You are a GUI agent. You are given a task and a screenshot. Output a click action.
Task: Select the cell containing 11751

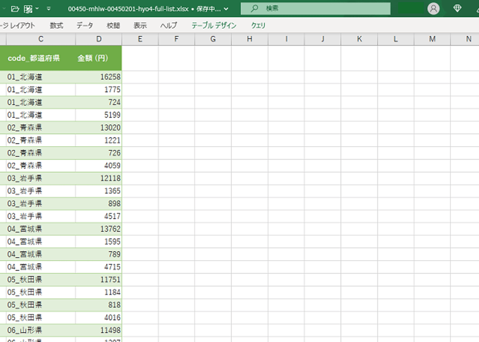point(98,280)
